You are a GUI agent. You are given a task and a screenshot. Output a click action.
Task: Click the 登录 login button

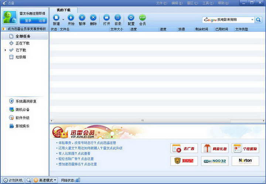tap(28, 21)
